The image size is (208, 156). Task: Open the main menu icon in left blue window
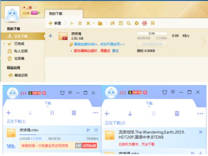70,93
